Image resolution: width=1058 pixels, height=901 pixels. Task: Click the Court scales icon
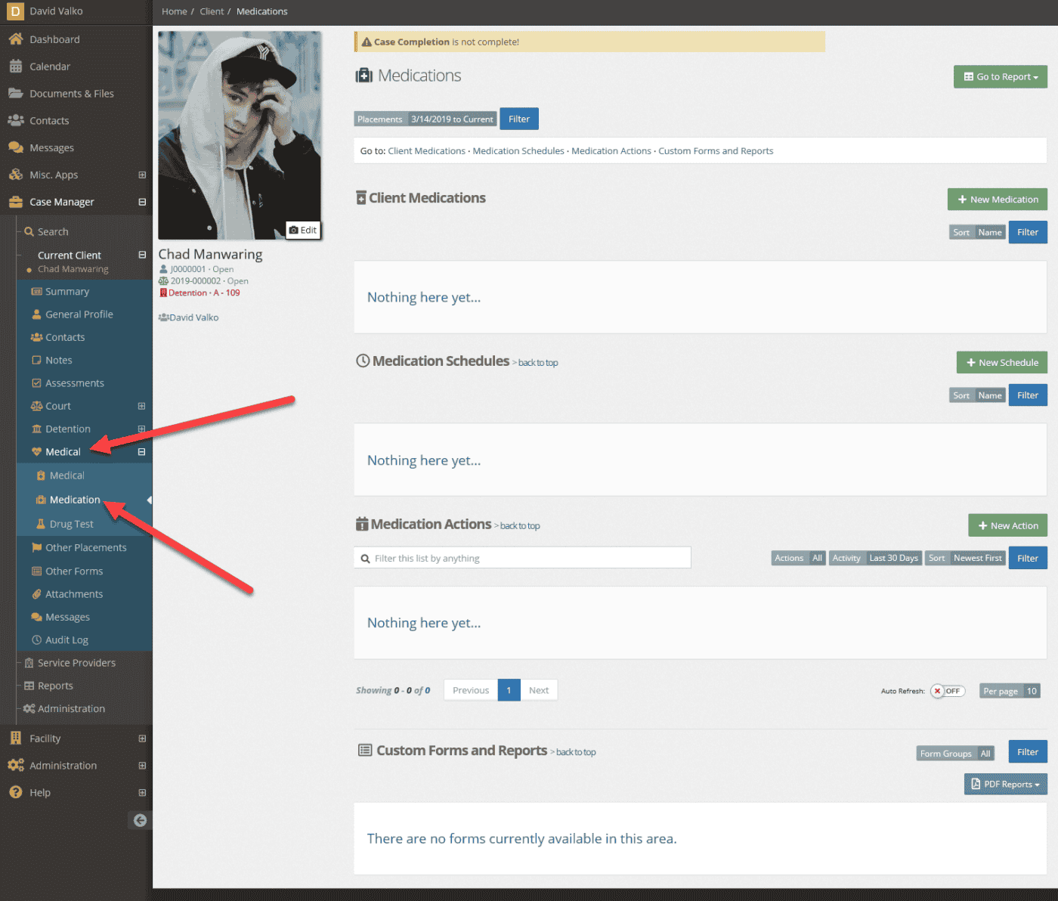click(36, 406)
